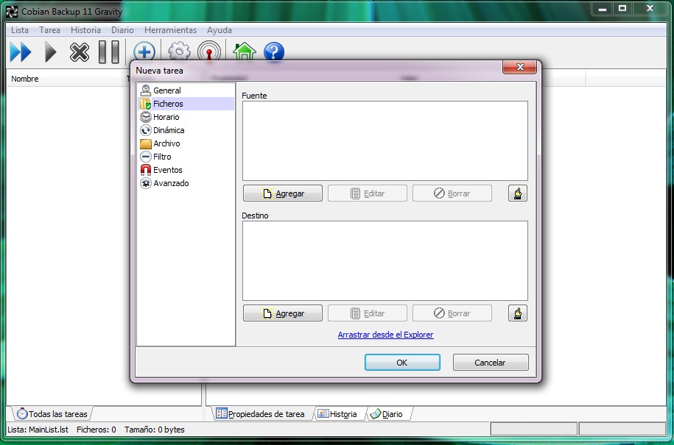Maximize Cobian Backup window
This screenshot has height=445, width=674.
[622, 9]
